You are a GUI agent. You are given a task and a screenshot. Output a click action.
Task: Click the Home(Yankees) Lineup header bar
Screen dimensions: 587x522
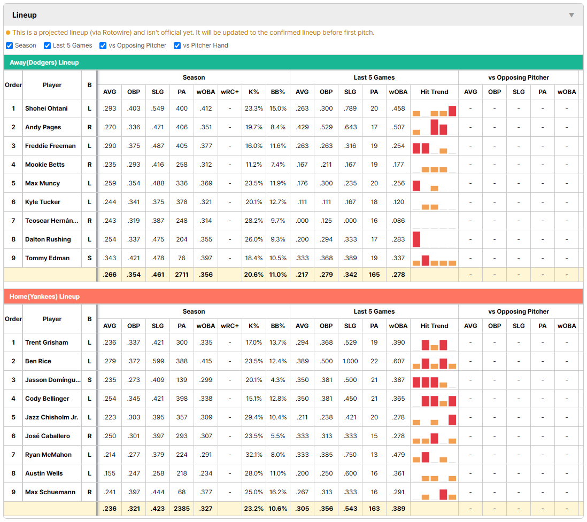[x=293, y=297]
